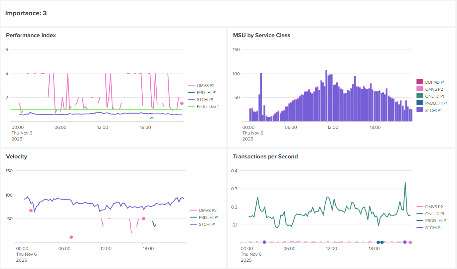Click the 06:00 label on Transactions axis
This screenshot has width=457, height=269.
click(289, 248)
